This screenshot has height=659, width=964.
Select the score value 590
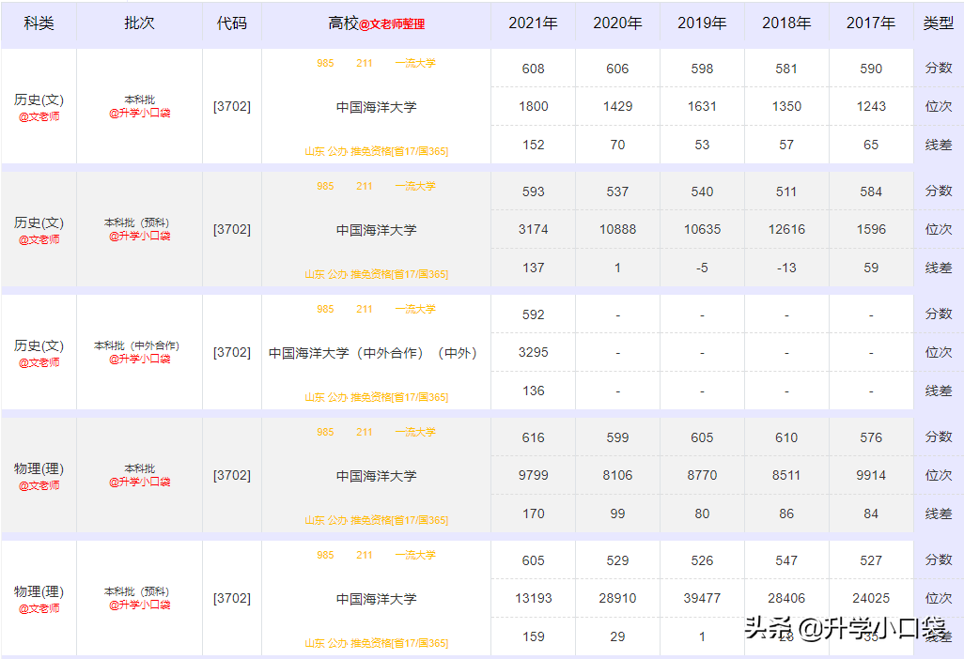871,69
